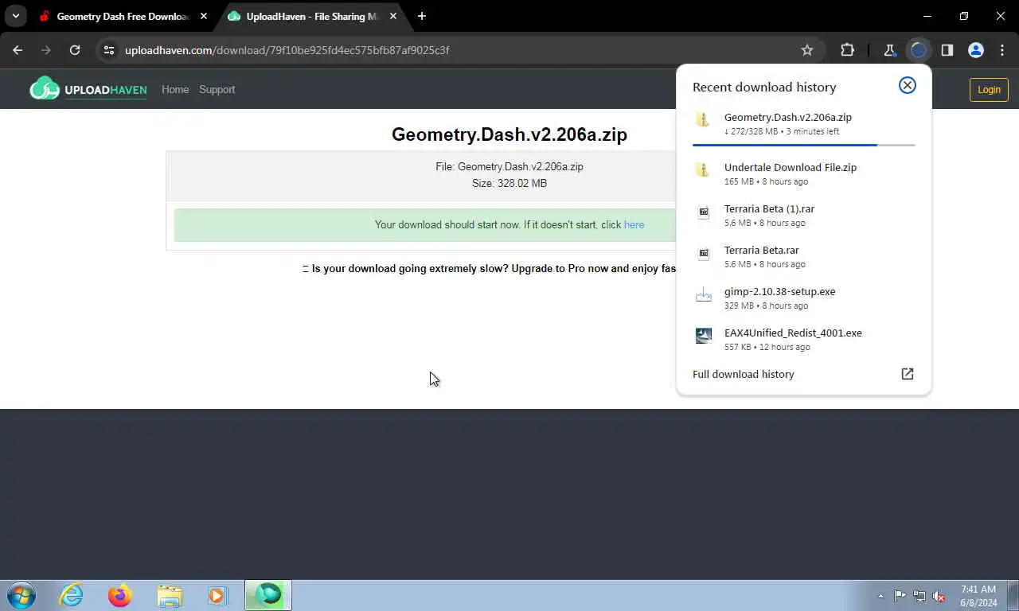The image size is (1019, 611).
Task: Open a new browser tab
Action: [422, 16]
